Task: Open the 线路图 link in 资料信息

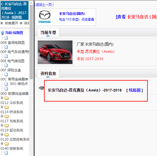Action: (134, 90)
